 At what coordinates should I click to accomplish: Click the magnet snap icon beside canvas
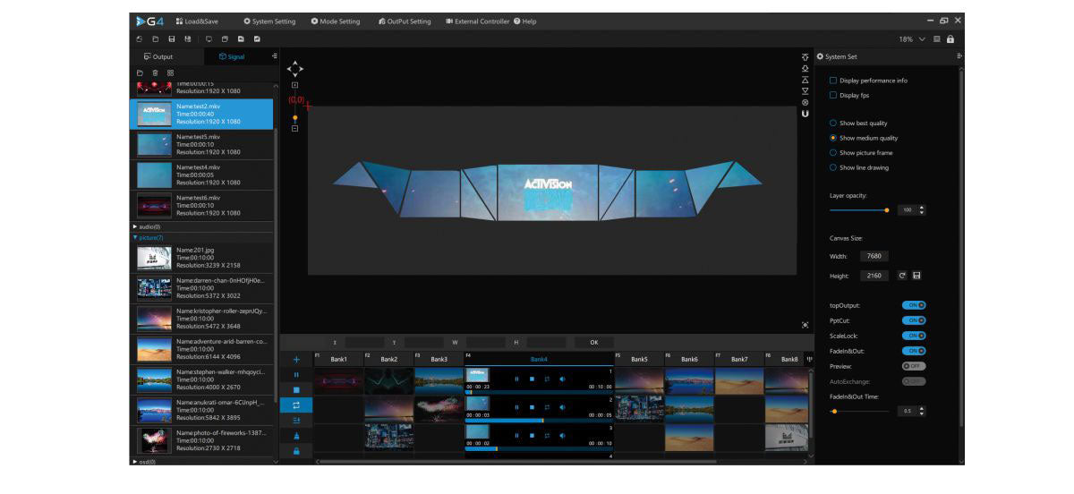(x=805, y=114)
